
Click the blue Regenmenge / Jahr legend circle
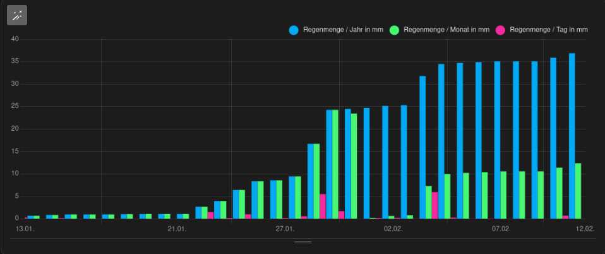coord(294,30)
